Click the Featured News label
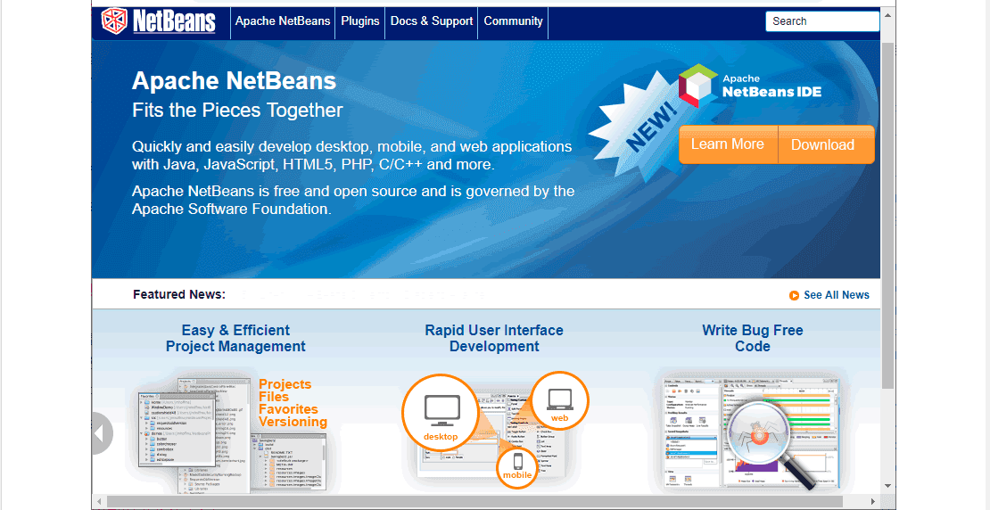The height and width of the screenshot is (510, 990). (178, 295)
